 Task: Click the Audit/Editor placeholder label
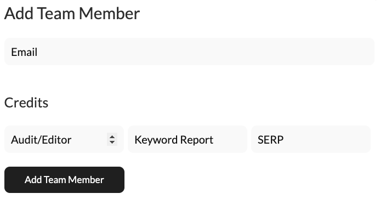(x=41, y=140)
